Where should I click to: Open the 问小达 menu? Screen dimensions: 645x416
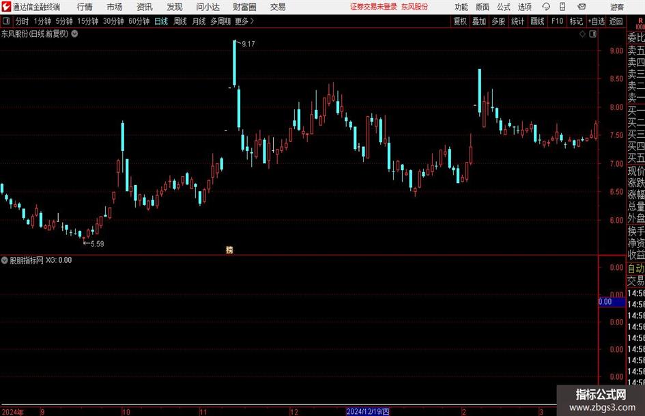click(207, 7)
